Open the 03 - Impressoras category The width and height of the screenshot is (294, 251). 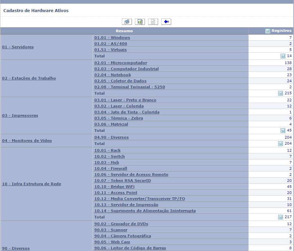pos(20,115)
